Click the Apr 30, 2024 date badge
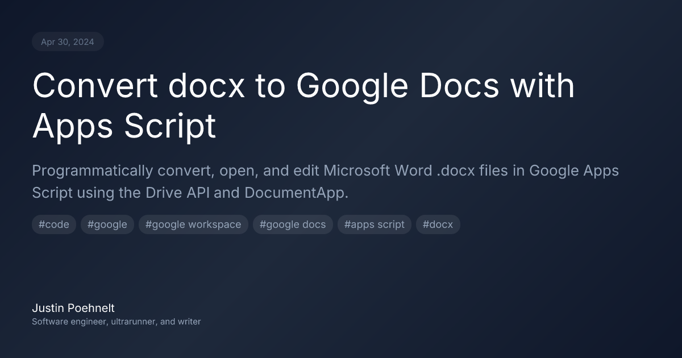 pyautogui.click(x=68, y=41)
